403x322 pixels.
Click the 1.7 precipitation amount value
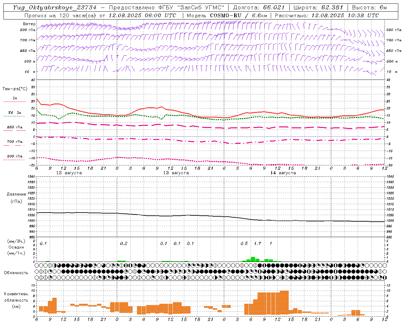(x=258, y=244)
